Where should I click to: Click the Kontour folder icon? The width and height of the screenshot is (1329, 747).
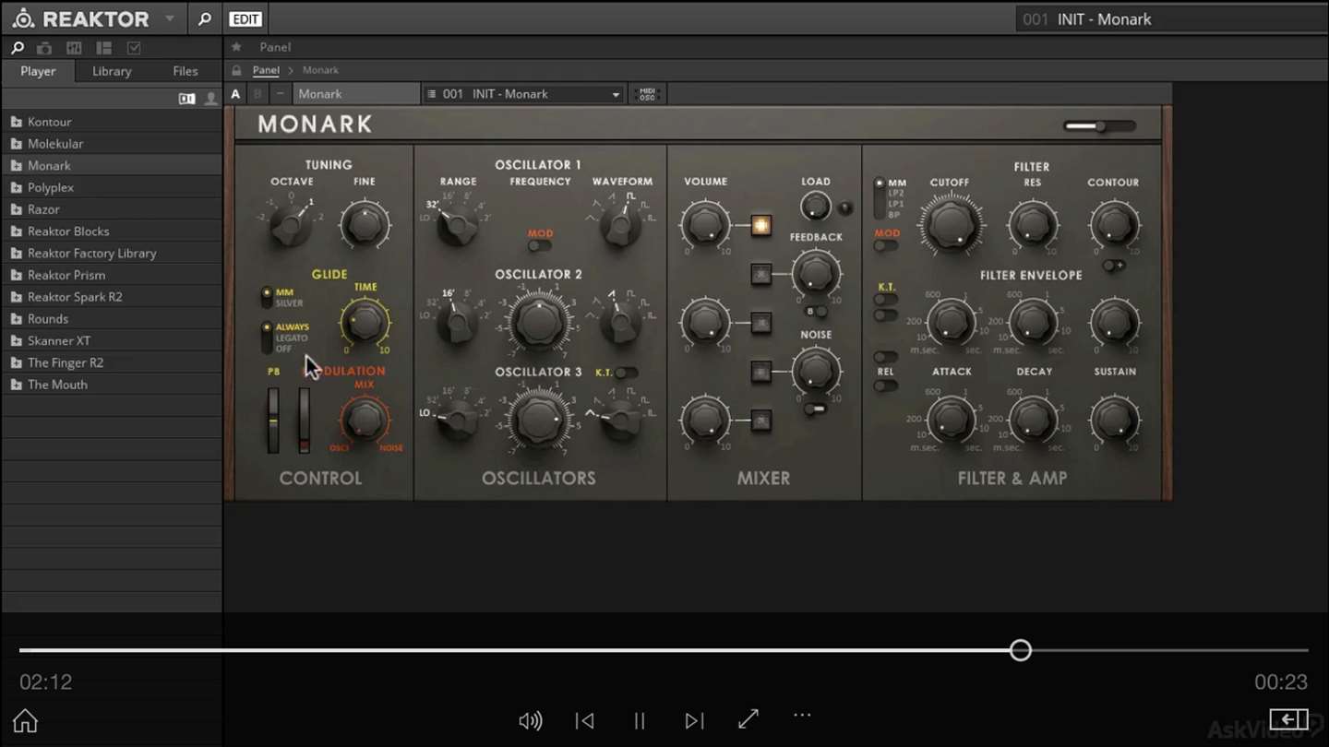tap(16, 122)
